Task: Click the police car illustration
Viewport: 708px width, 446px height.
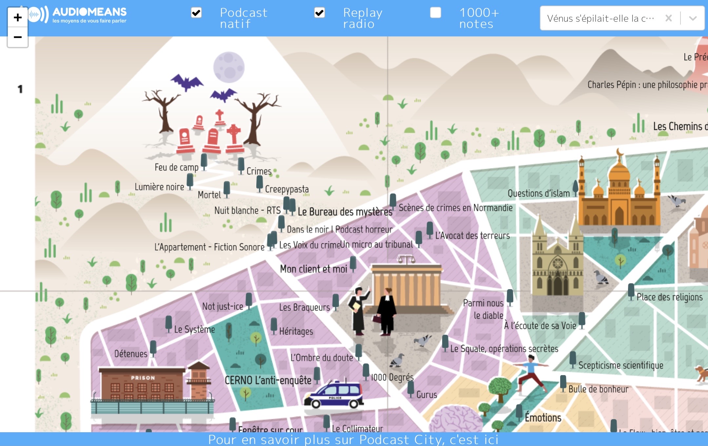Action: (334, 395)
